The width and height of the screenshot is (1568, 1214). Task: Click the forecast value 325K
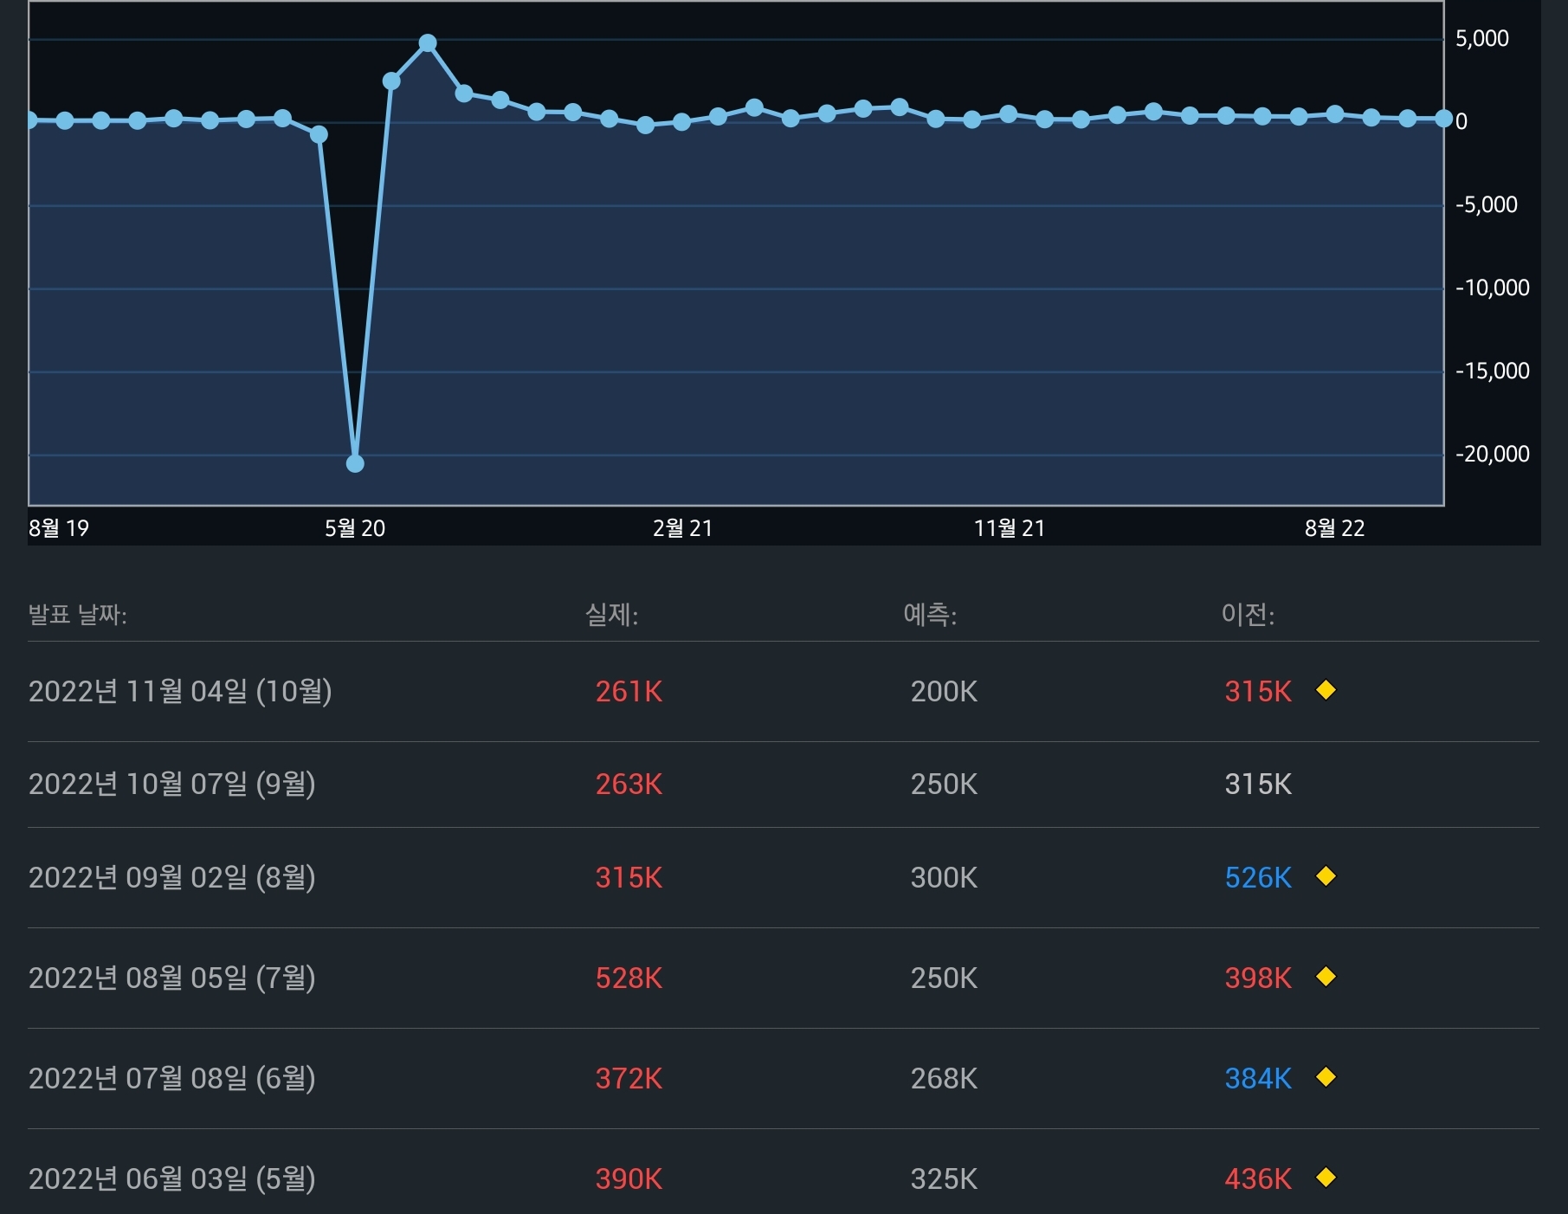coord(944,1179)
